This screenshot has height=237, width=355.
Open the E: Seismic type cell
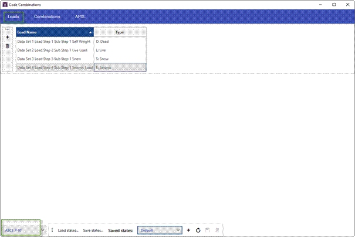pyautogui.click(x=120, y=67)
